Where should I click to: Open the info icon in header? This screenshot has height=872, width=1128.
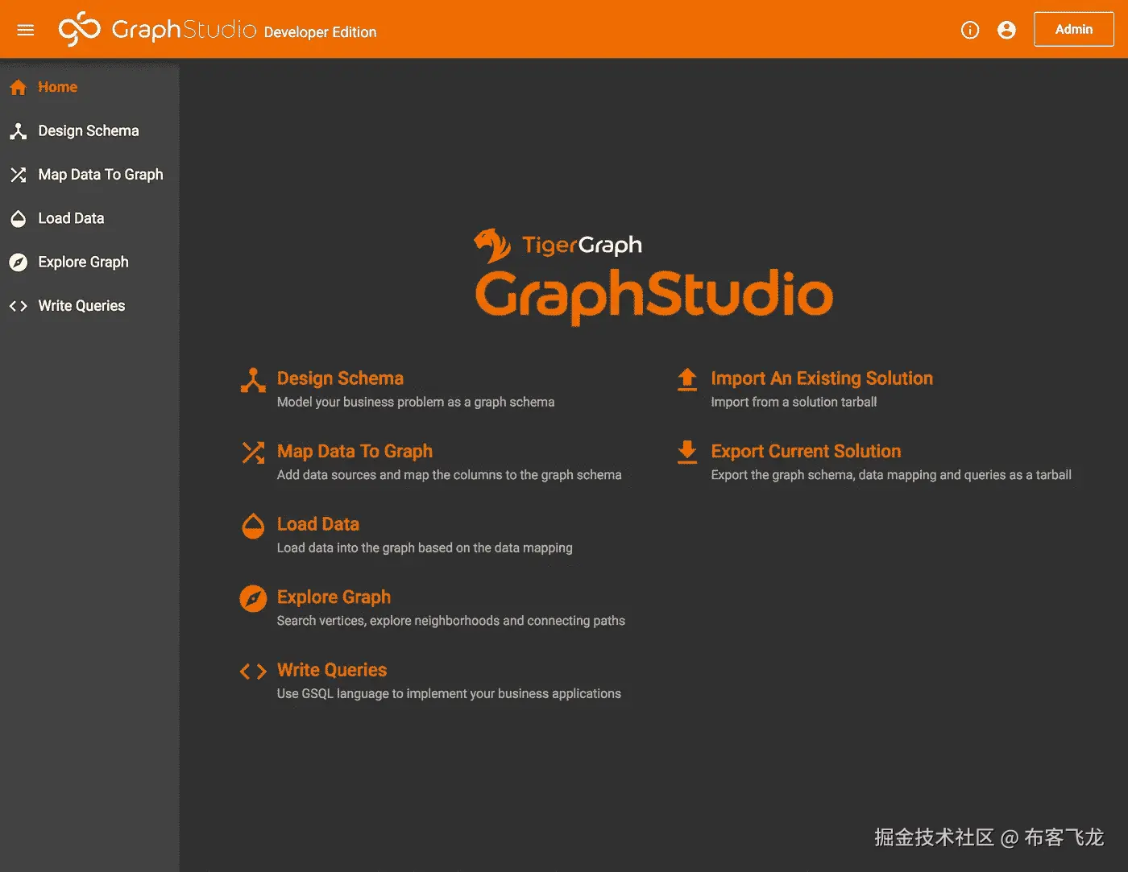click(970, 30)
